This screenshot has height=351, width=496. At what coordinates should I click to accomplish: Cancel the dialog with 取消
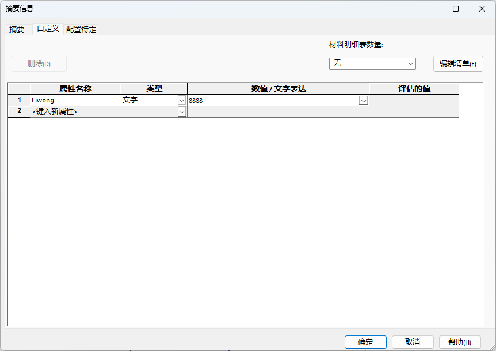[x=413, y=342]
